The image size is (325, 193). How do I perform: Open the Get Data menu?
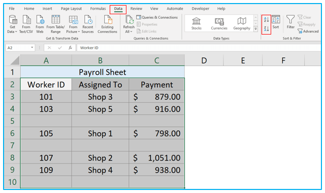pos(12,24)
